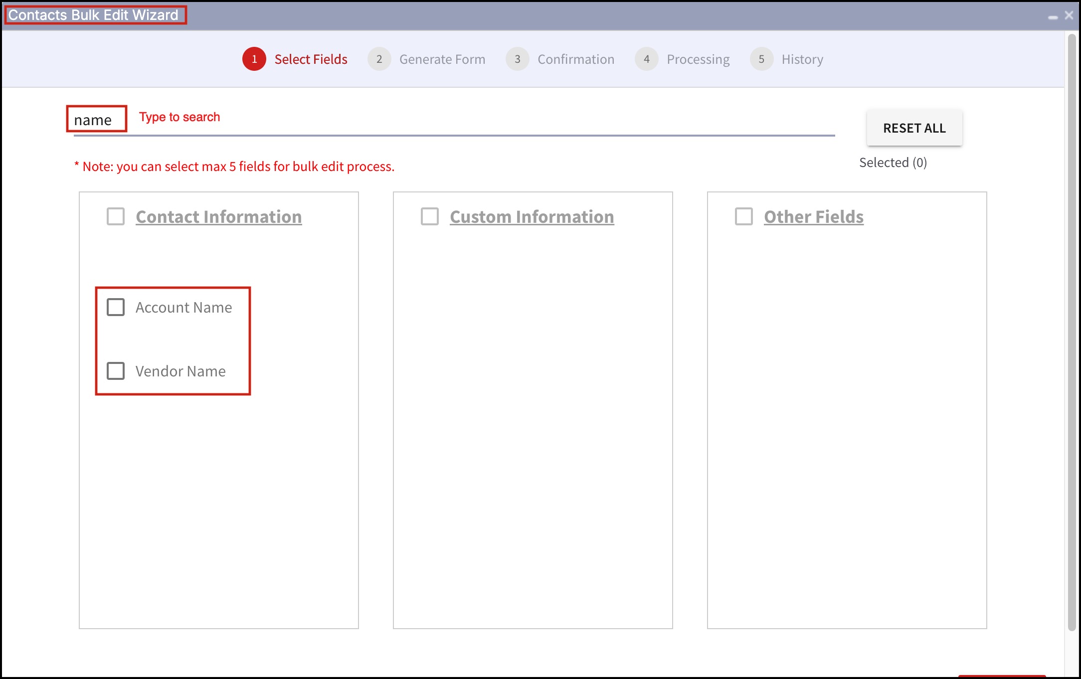Close the Contacts Bulk Edit Wizard
1081x679 pixels.
pos(1069,15)
